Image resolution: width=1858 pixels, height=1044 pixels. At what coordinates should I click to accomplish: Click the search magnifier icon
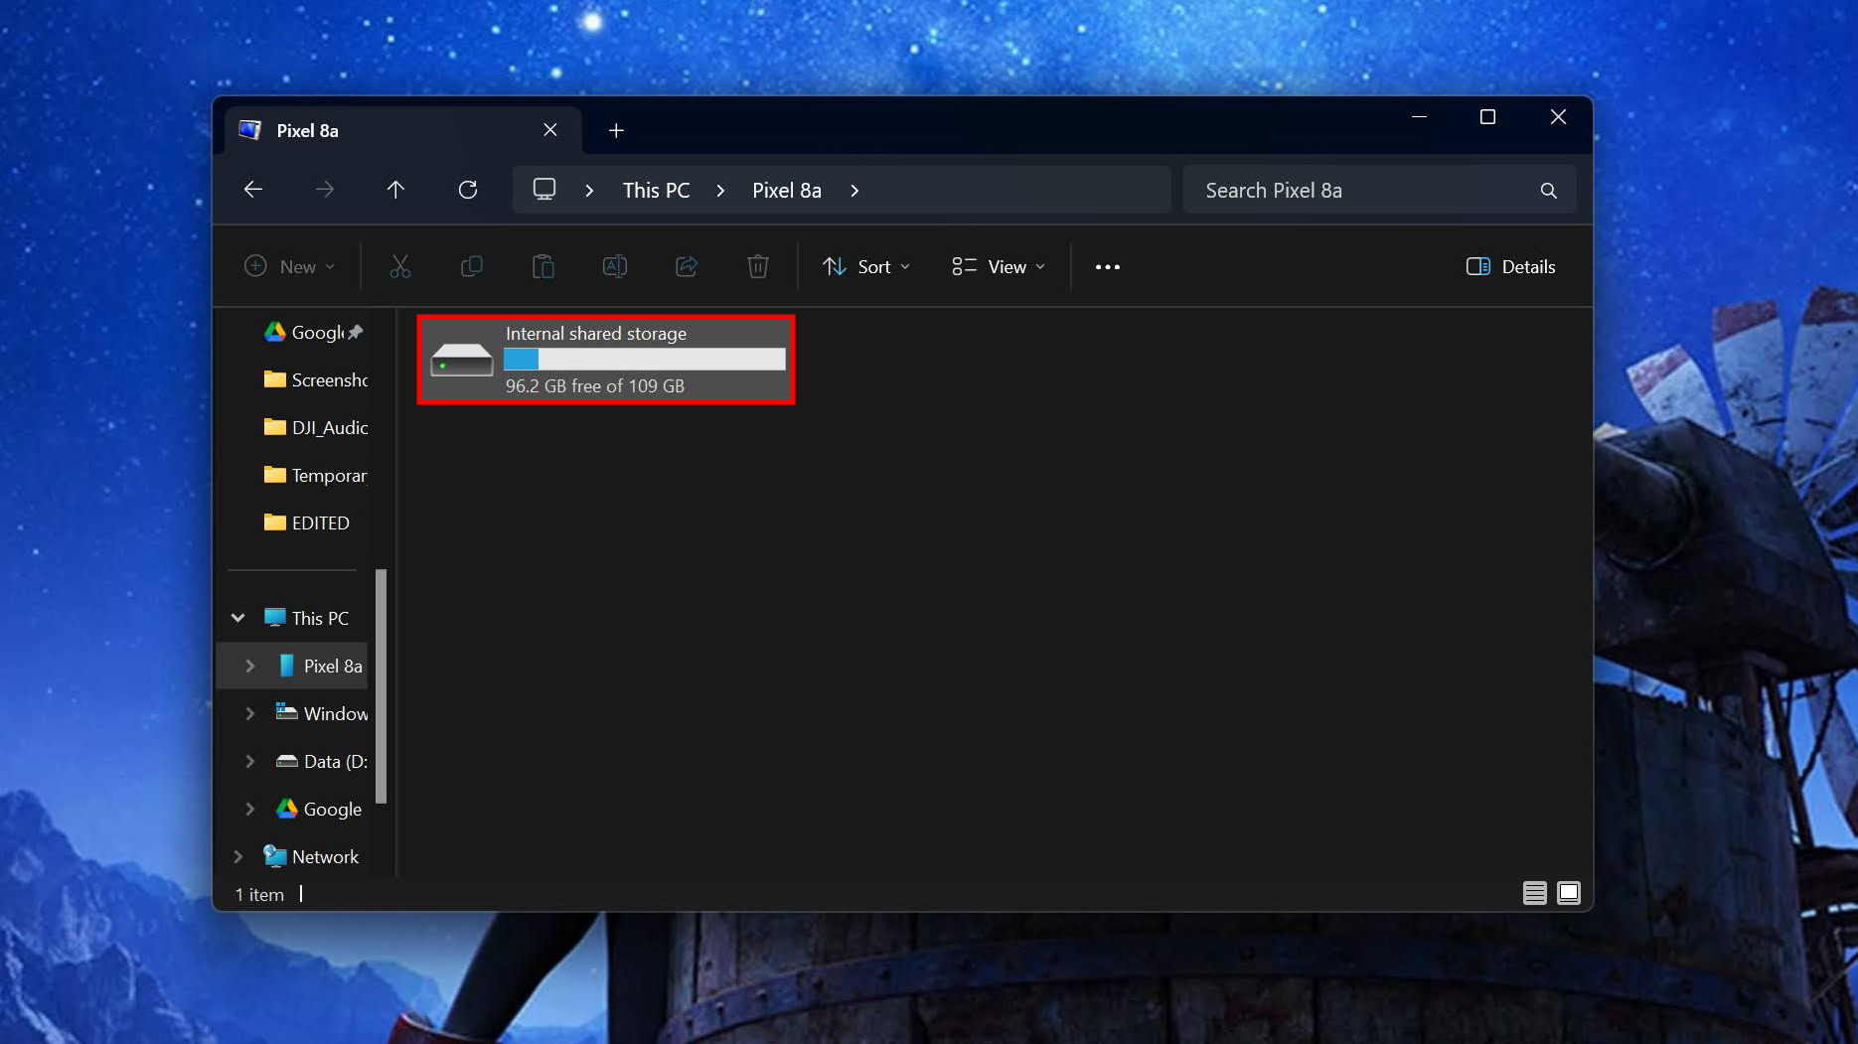[1548, 191]
